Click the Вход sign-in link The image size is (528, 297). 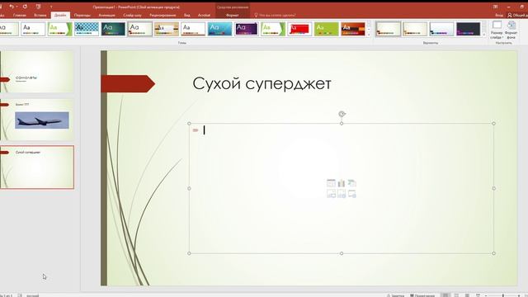499,15
